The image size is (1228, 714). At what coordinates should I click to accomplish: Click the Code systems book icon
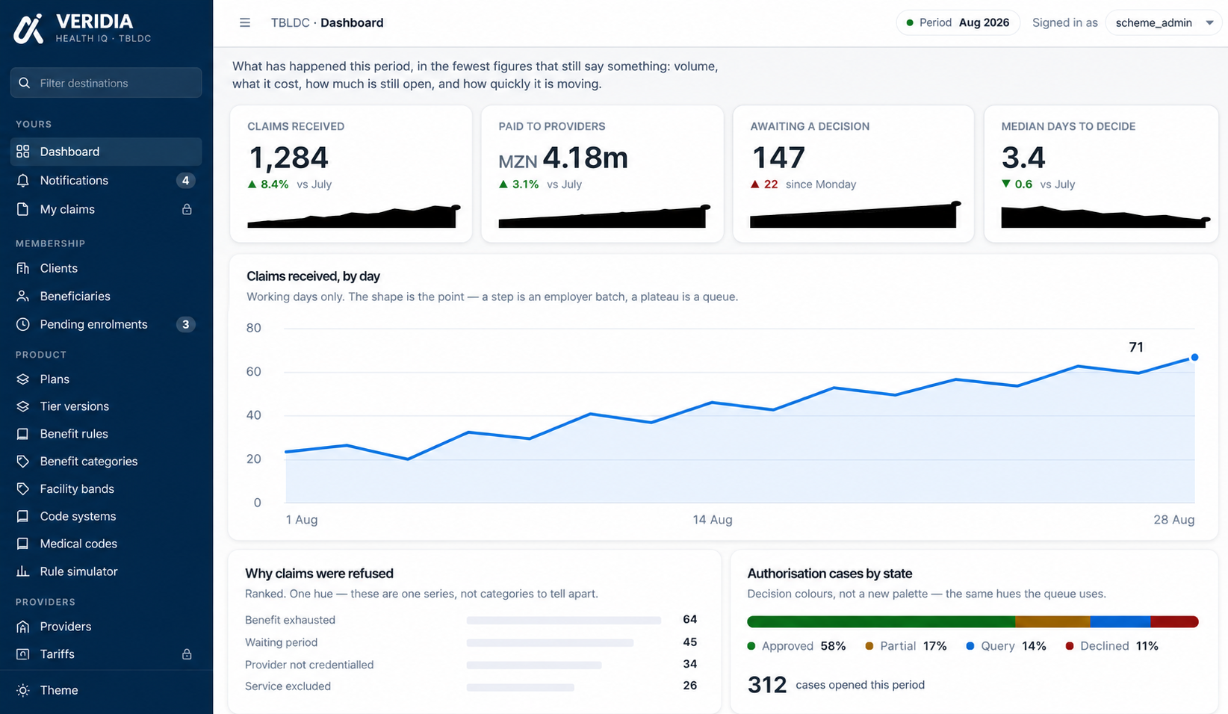pos(23,516)
